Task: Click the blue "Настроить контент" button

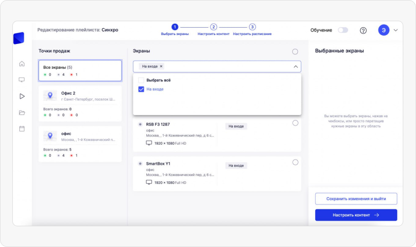Action: [x=356, y=215]
